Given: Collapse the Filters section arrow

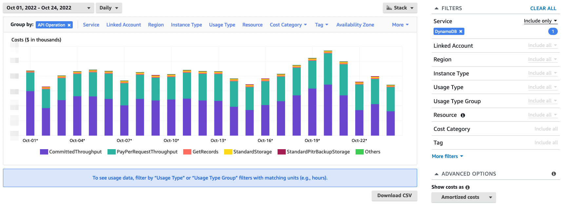Looking at the screenshot, I should coord(436,8).
